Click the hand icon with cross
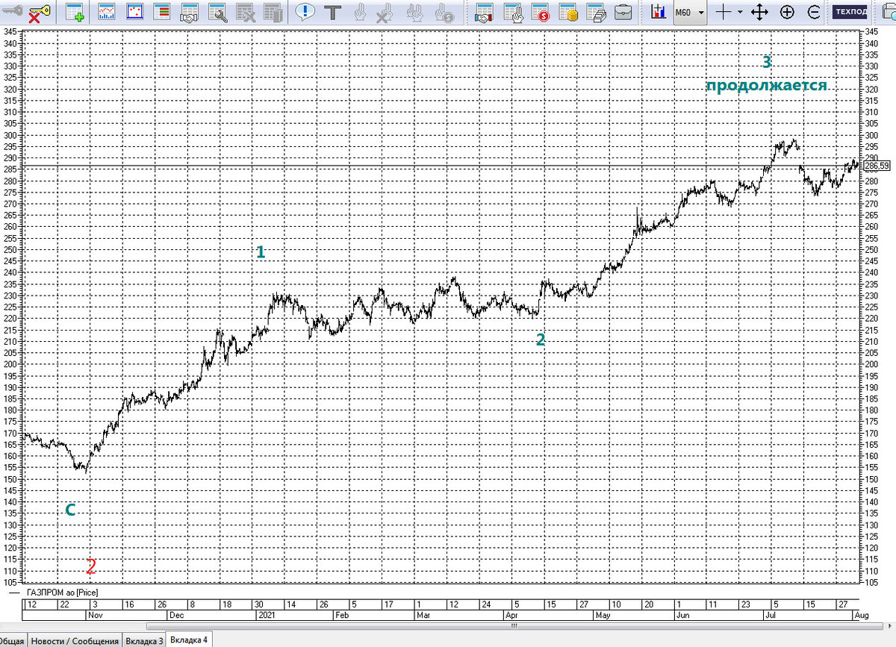The height and width of the screenshot is (647, 896). click(385, 12)
